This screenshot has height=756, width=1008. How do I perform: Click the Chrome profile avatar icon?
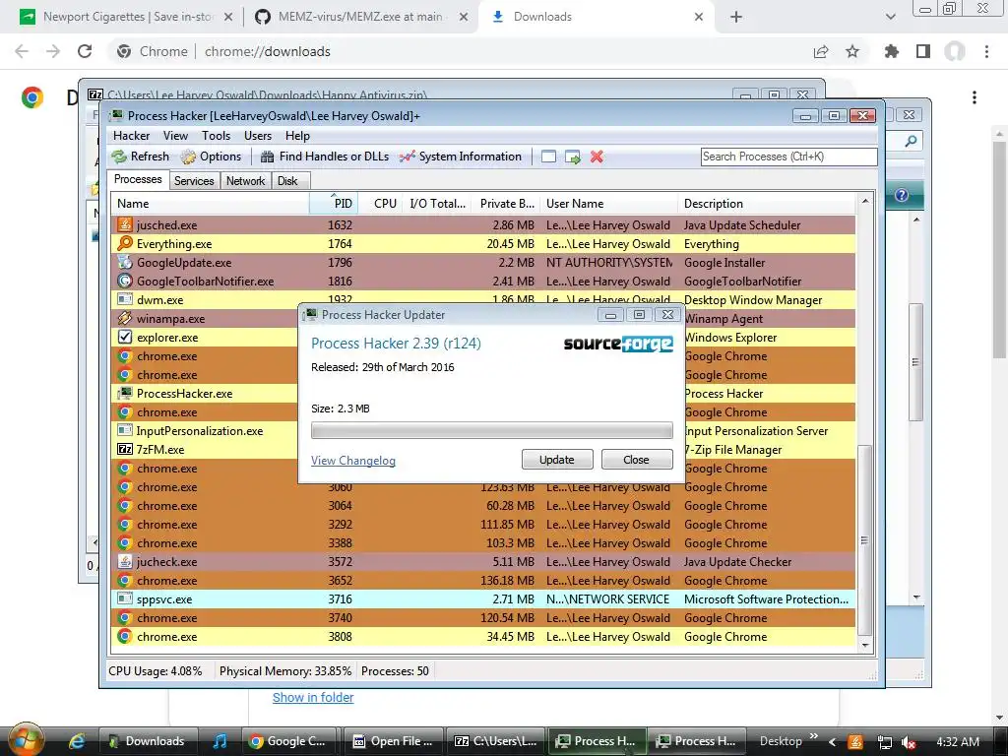955,51
